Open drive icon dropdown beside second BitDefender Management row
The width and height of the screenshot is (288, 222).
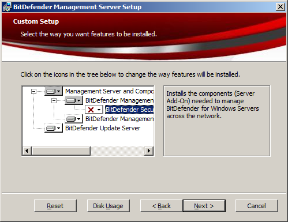pos(74,119)
